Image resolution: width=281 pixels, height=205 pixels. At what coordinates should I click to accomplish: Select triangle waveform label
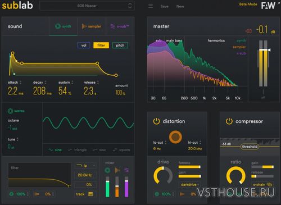(x=80, y=150)
